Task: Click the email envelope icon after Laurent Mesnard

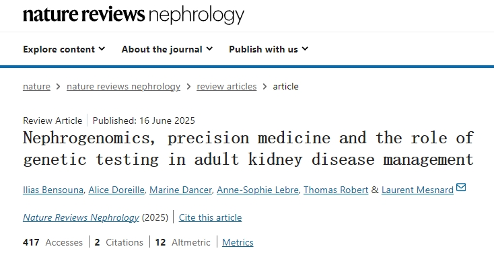Action: click(x=461, y=188)
